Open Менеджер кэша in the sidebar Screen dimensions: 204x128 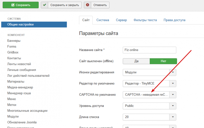(19, 93)
